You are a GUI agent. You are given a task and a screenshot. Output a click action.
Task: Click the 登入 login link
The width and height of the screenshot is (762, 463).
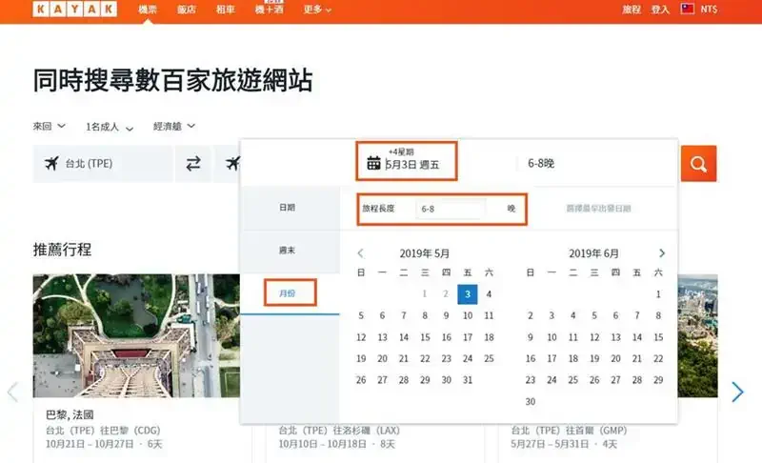pyautogui.click(x=660, y=10)
